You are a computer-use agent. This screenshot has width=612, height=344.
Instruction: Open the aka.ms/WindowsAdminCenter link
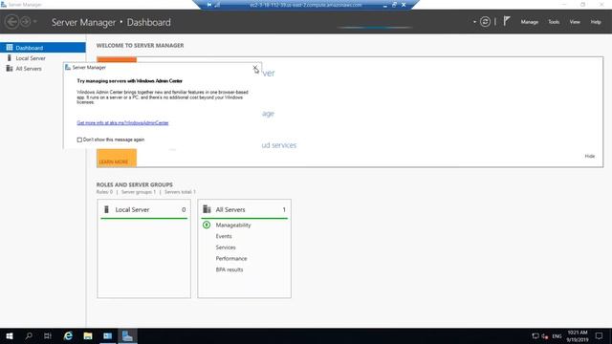tap(122, 123)
